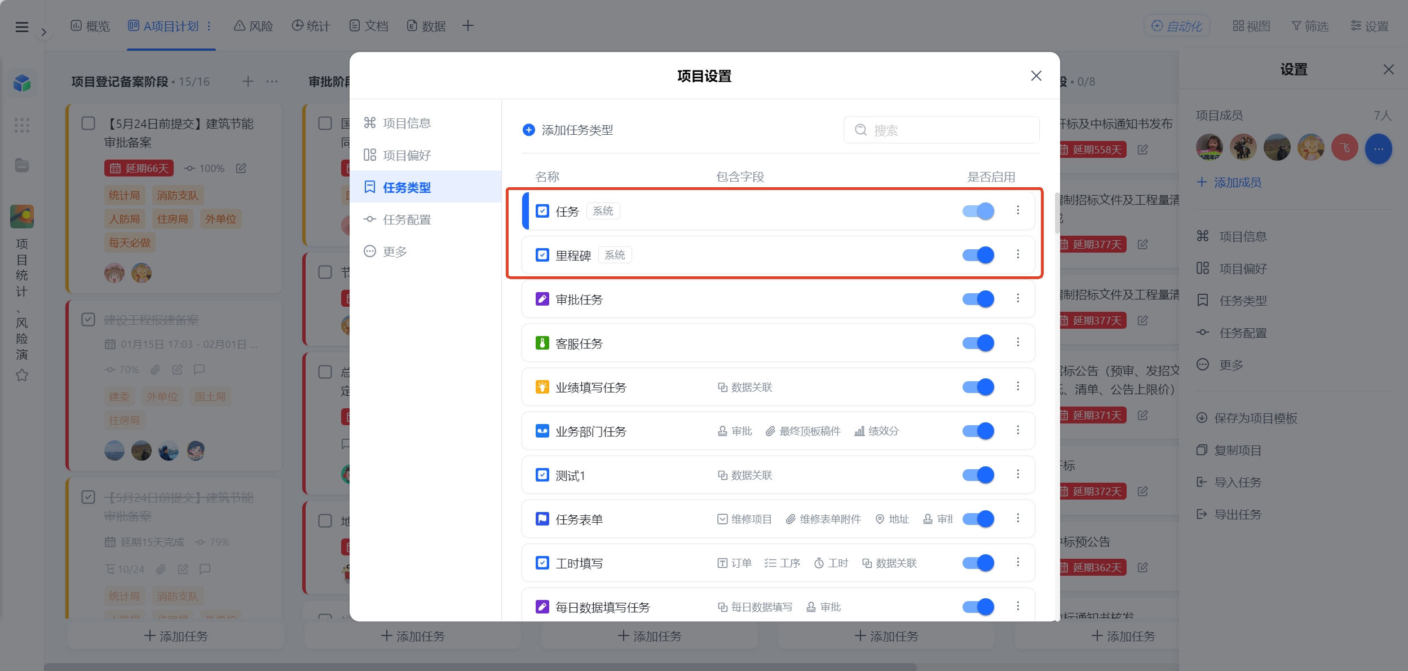
Task: Switch to the 数据 tab
Action: pyautogui.click(x=426, y=26)
